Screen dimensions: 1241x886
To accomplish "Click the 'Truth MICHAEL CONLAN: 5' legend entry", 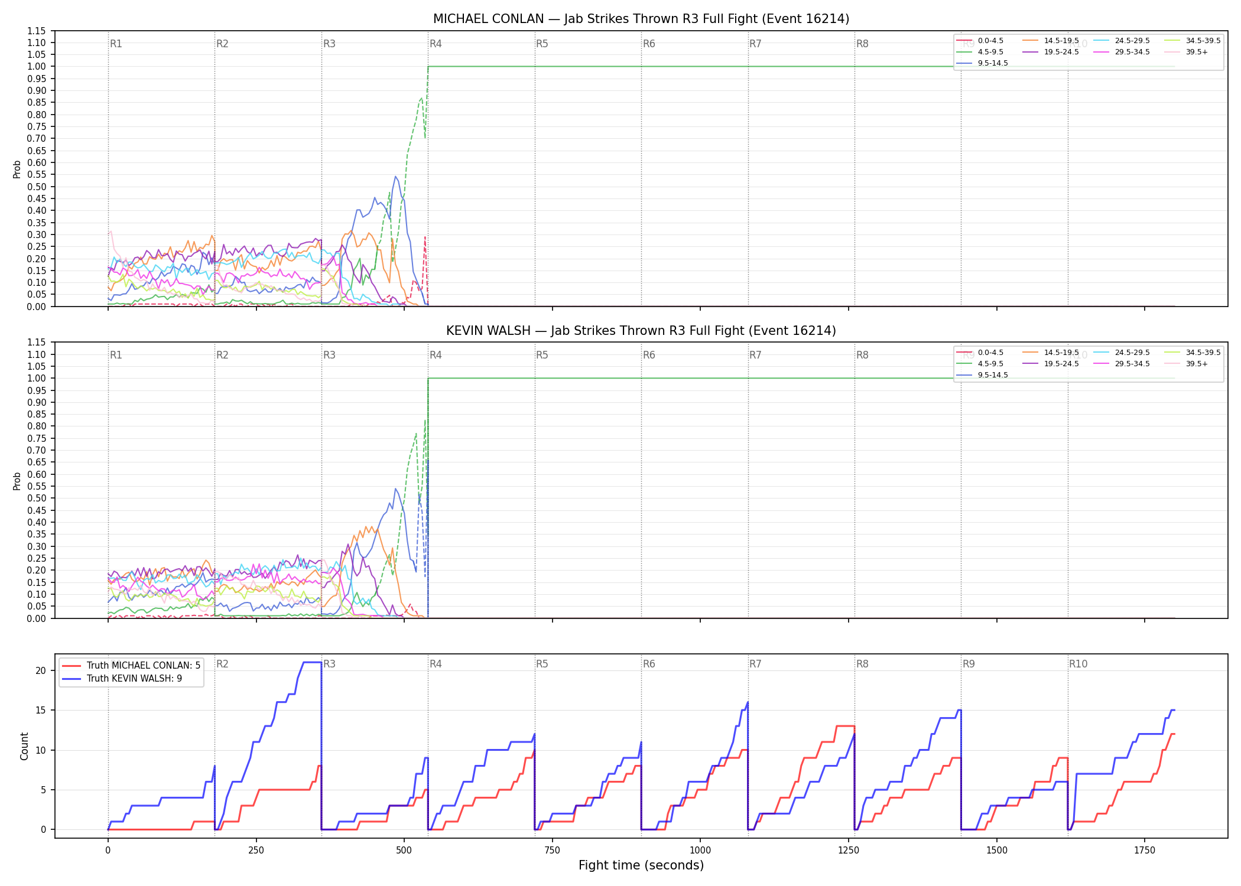I will pos(131,666).
